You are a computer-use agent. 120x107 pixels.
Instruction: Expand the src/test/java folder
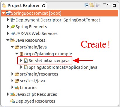click(12, 81)
